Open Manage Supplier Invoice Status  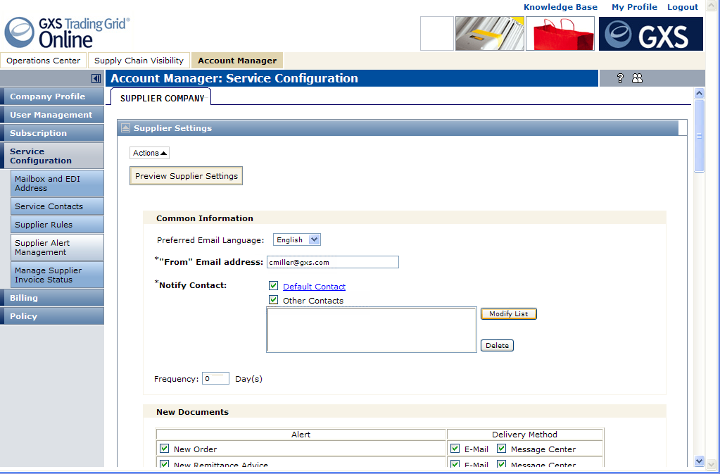coord(58,275)
